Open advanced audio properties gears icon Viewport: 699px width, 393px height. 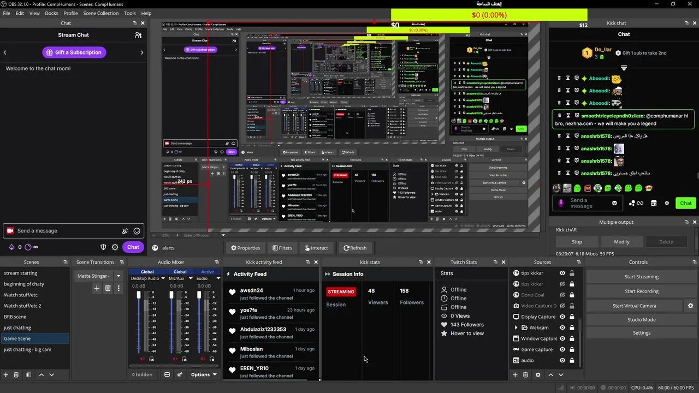pos(180,374)
